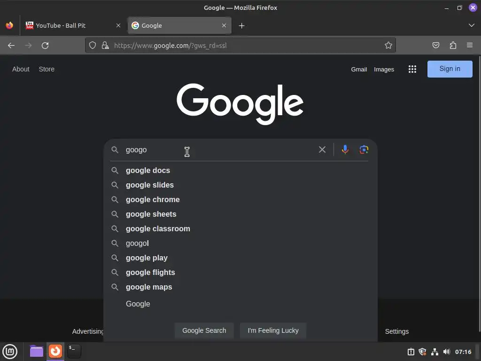481x361 pixels.
Task: Click the I'm Feeling Lucky button
Action: [x=273, y=330]
